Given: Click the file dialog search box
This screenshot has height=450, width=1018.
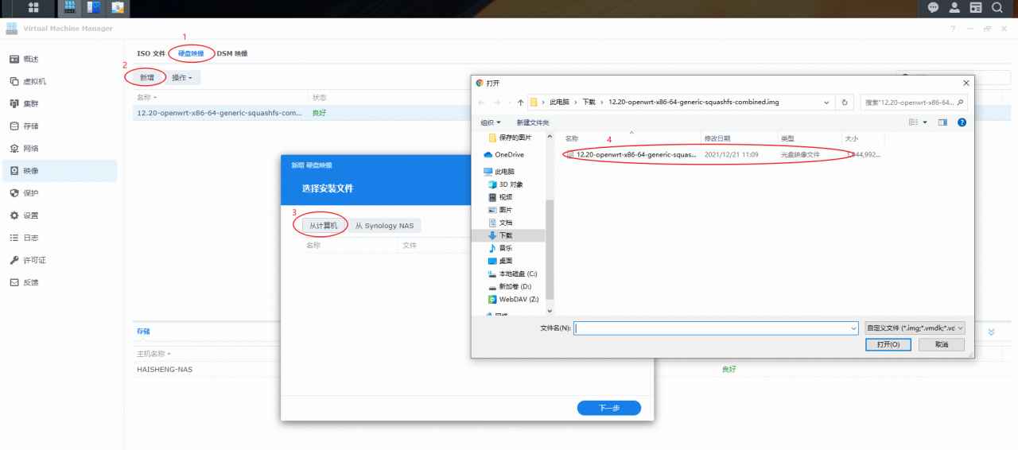Looking at the screenshot, I should 913,103.
